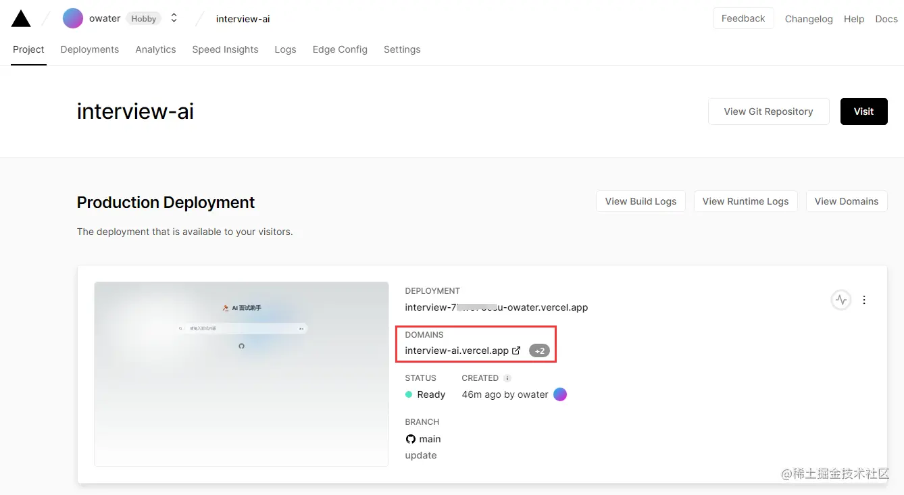The height and width of the screenshot is (495, 904).
Task: Open the deployment preview thumbnail
Action: coord(241,373)
